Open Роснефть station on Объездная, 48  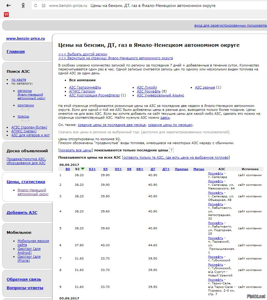click(216, 193)
